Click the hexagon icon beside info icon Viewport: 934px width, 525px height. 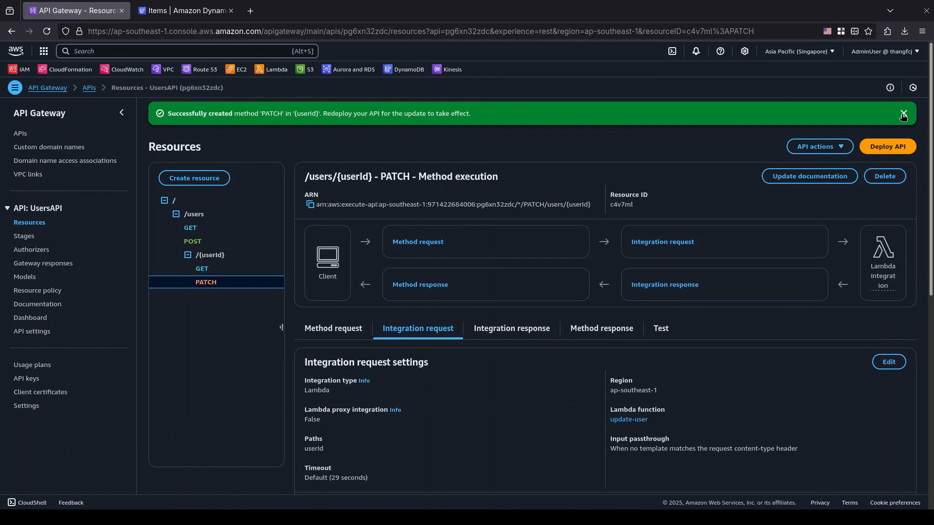pos(913,88)
